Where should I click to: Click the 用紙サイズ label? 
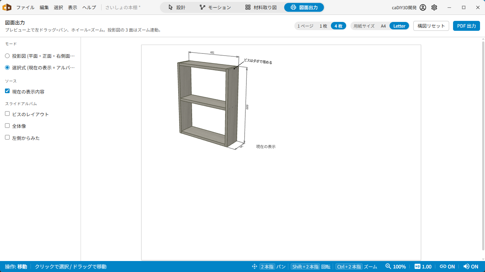click(364, 26)
